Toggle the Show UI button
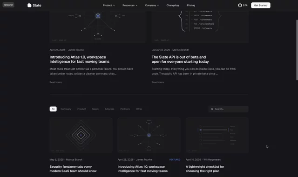Screen dimensions: 298x177 (8, 5)
